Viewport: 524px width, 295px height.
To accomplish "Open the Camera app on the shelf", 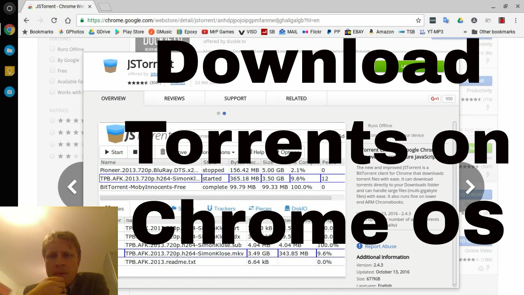I will (x=9, y=92).
